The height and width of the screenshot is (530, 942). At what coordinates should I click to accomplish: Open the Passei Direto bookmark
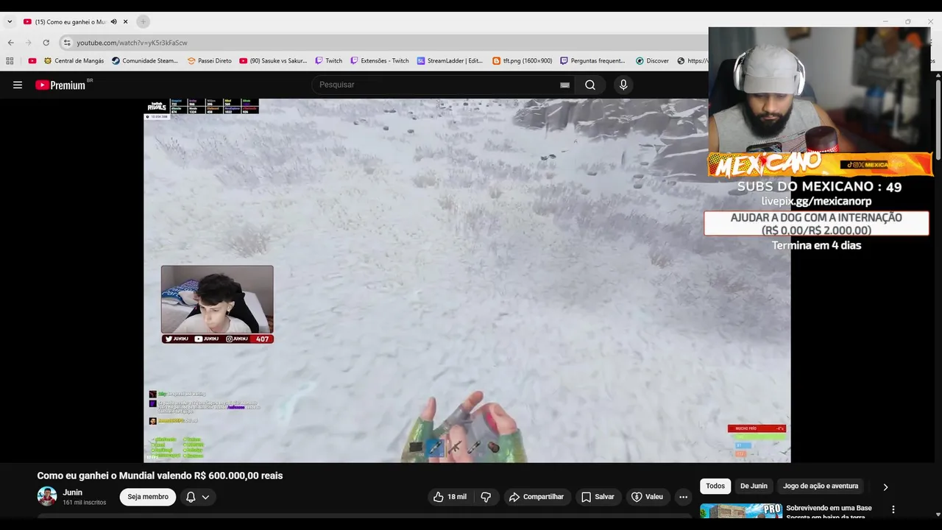pos(210,61)
